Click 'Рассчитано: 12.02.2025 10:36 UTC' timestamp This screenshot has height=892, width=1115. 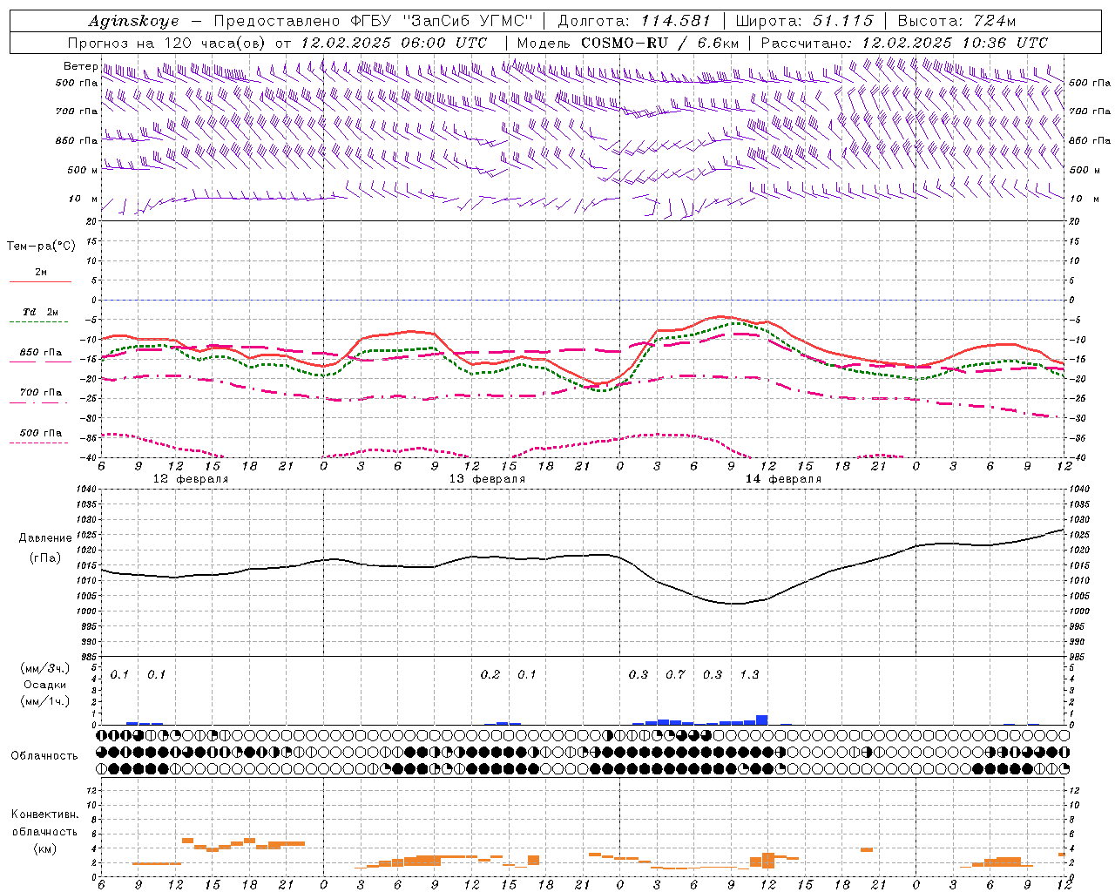[x=904, y=43]
